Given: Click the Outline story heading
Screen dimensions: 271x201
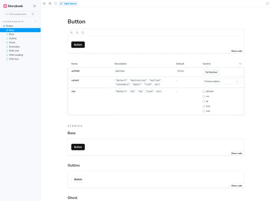Looking at the screenshot, I should click(74, 166).
